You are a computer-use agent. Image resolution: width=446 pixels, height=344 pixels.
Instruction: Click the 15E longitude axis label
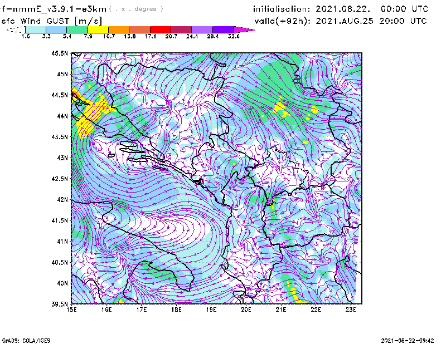coord(71,310)
